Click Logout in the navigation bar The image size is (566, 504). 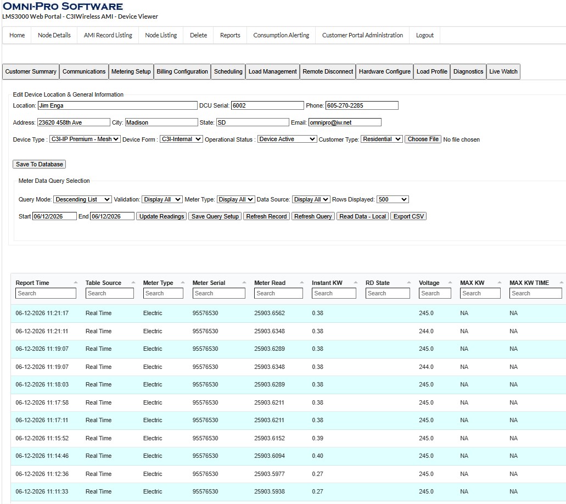[425, 35]
